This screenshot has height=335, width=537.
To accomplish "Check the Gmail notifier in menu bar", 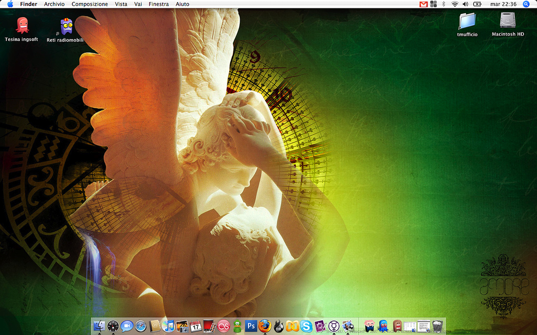I will 424,4.
